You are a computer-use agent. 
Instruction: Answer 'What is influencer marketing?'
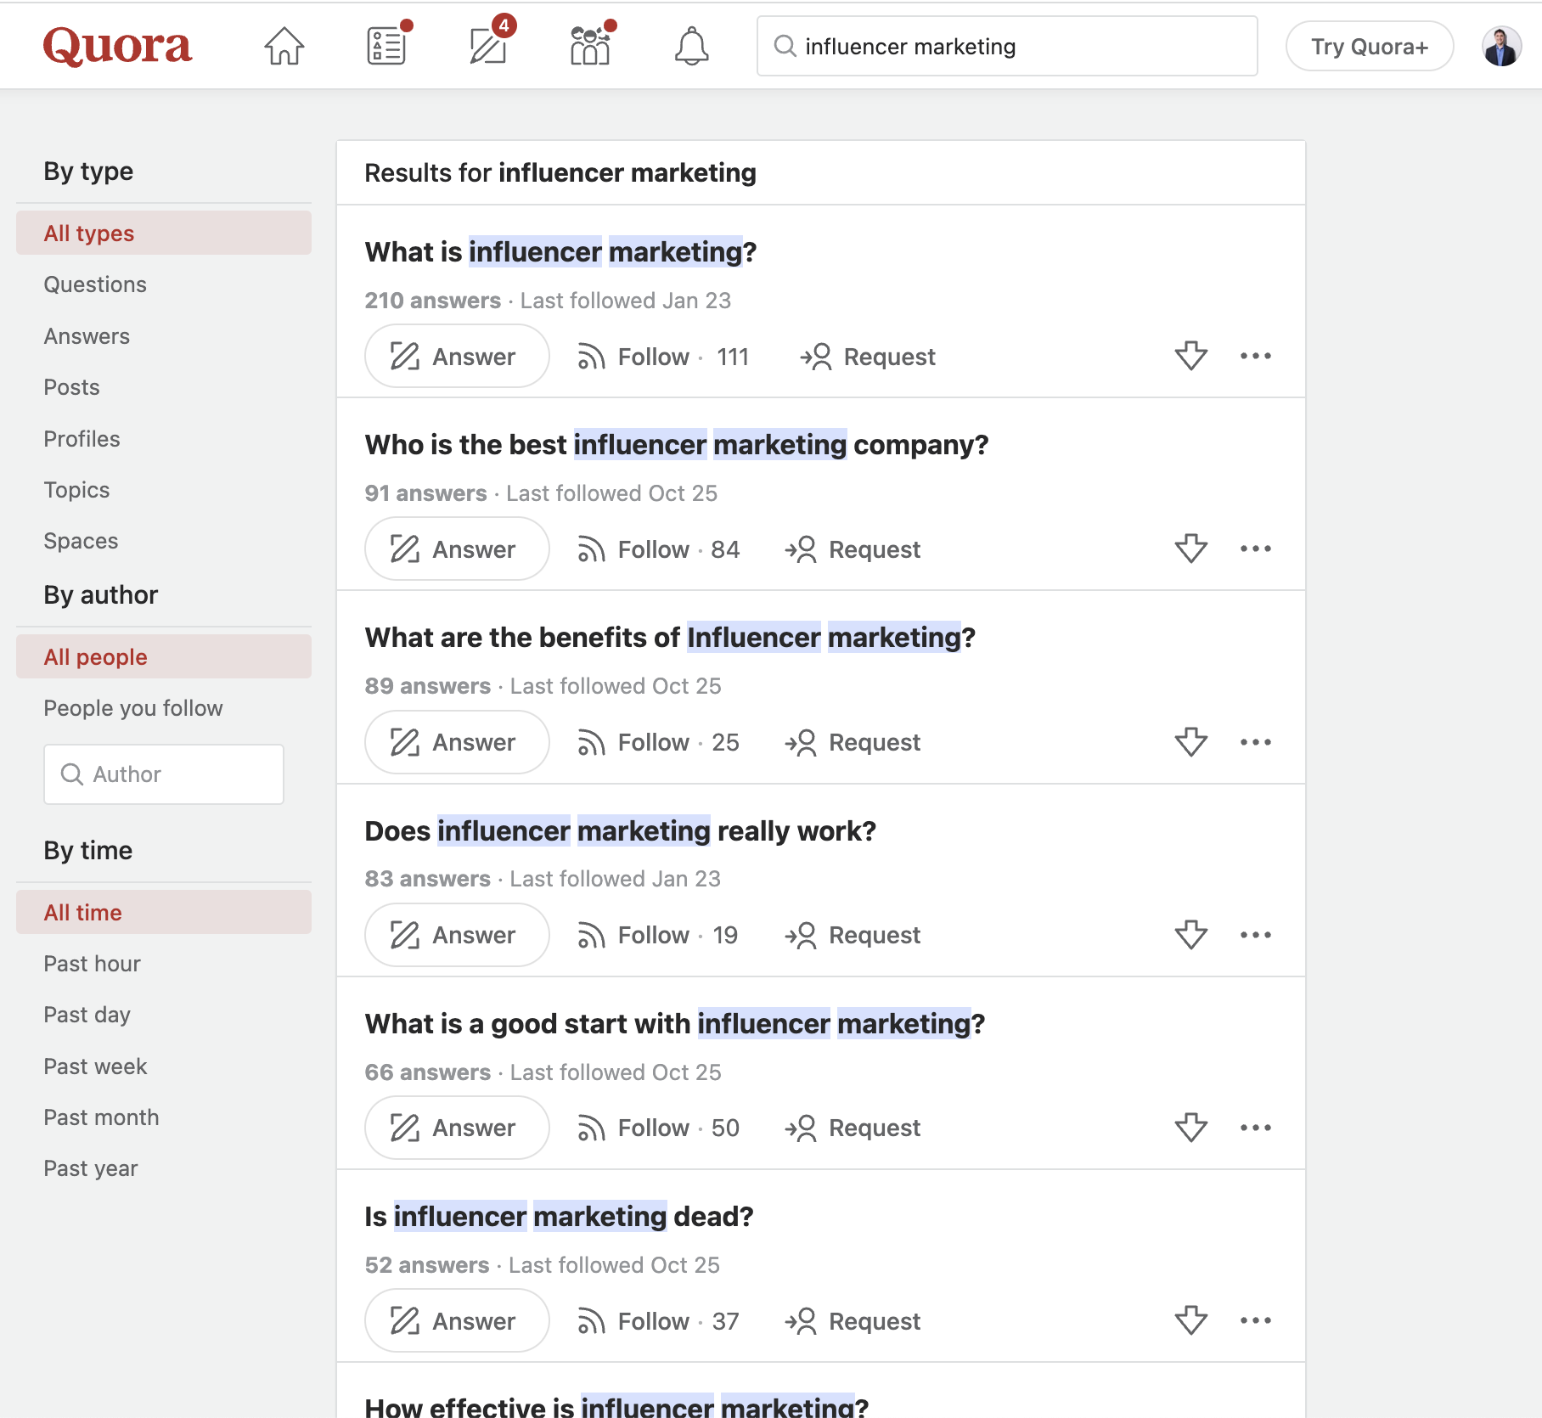(457, 356)
